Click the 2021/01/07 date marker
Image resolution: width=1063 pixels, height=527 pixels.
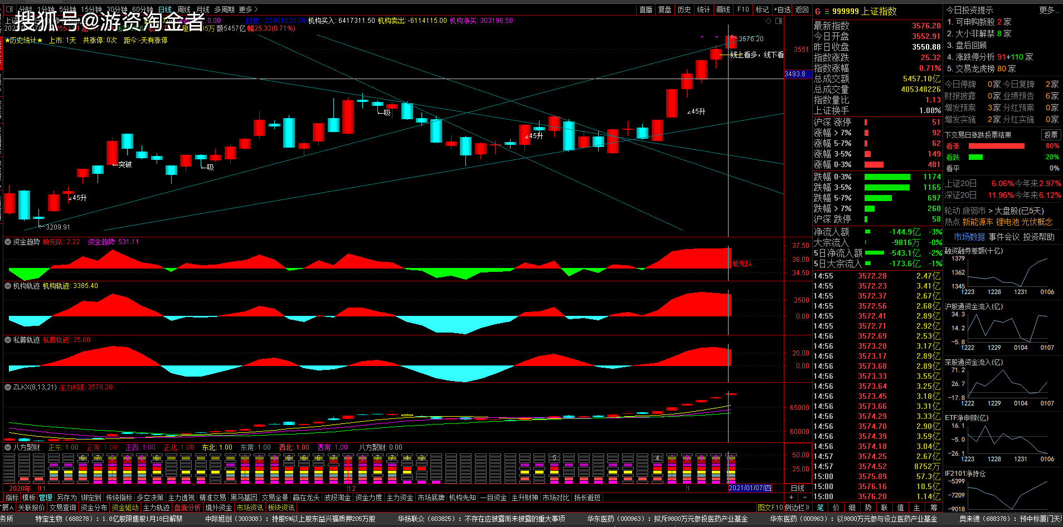750,488
